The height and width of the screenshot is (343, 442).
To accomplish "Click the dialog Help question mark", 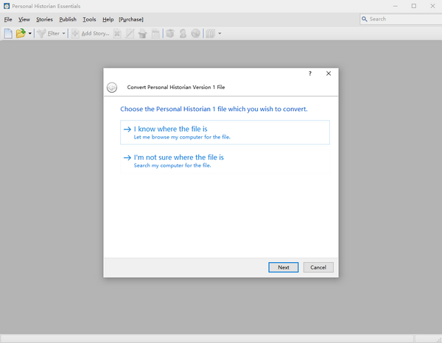I will coord(309,74).
